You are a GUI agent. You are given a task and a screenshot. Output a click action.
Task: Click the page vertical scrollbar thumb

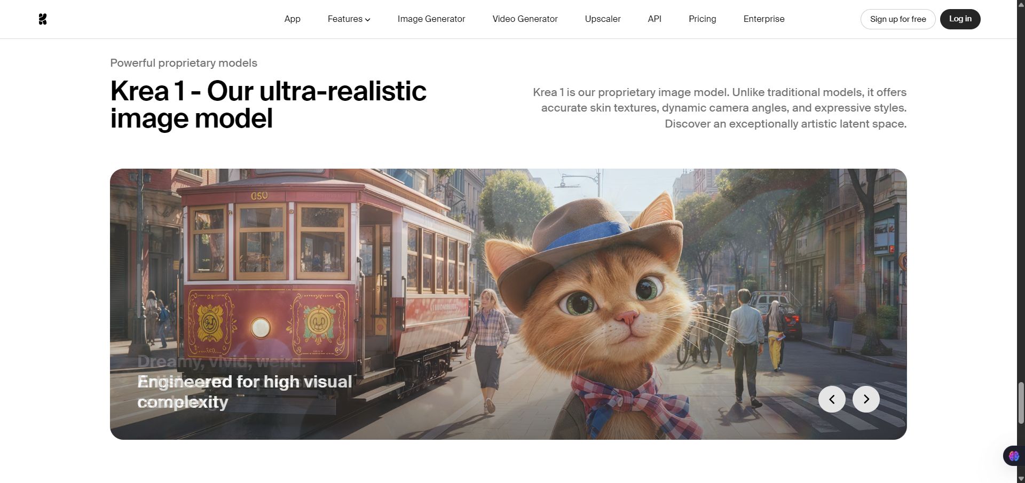(x=1021, y=402)
